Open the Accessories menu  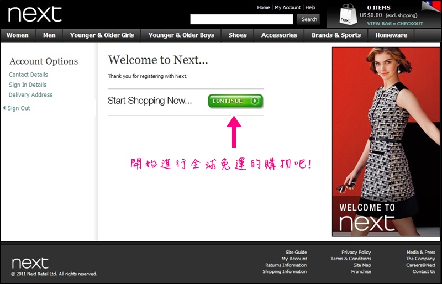tap(279, 35)
